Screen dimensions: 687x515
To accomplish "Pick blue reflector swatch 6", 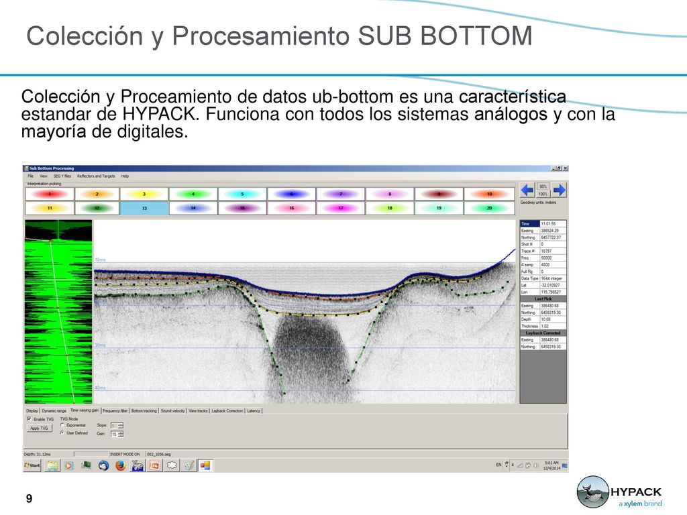I will tap(291, 194).
